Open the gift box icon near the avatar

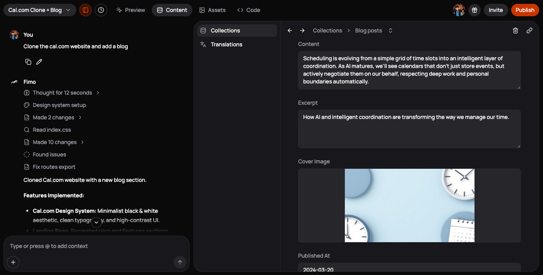click(x=474, y=10)
